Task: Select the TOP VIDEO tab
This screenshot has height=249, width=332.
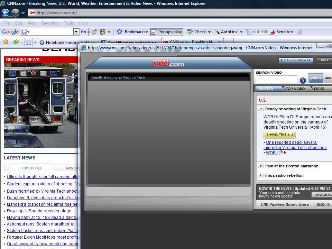Action: point(295,89)
